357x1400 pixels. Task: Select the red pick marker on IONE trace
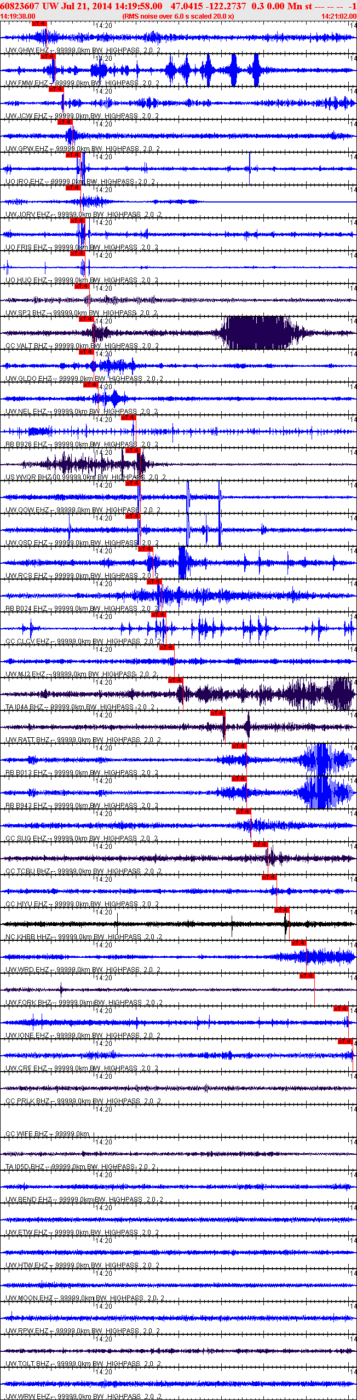(x=341, y=1009)
